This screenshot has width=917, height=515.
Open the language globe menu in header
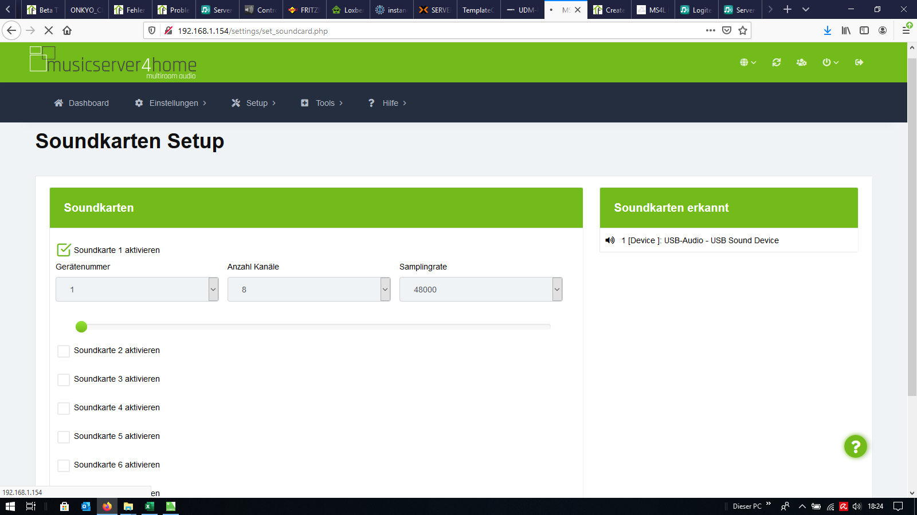tap(748, 62)
